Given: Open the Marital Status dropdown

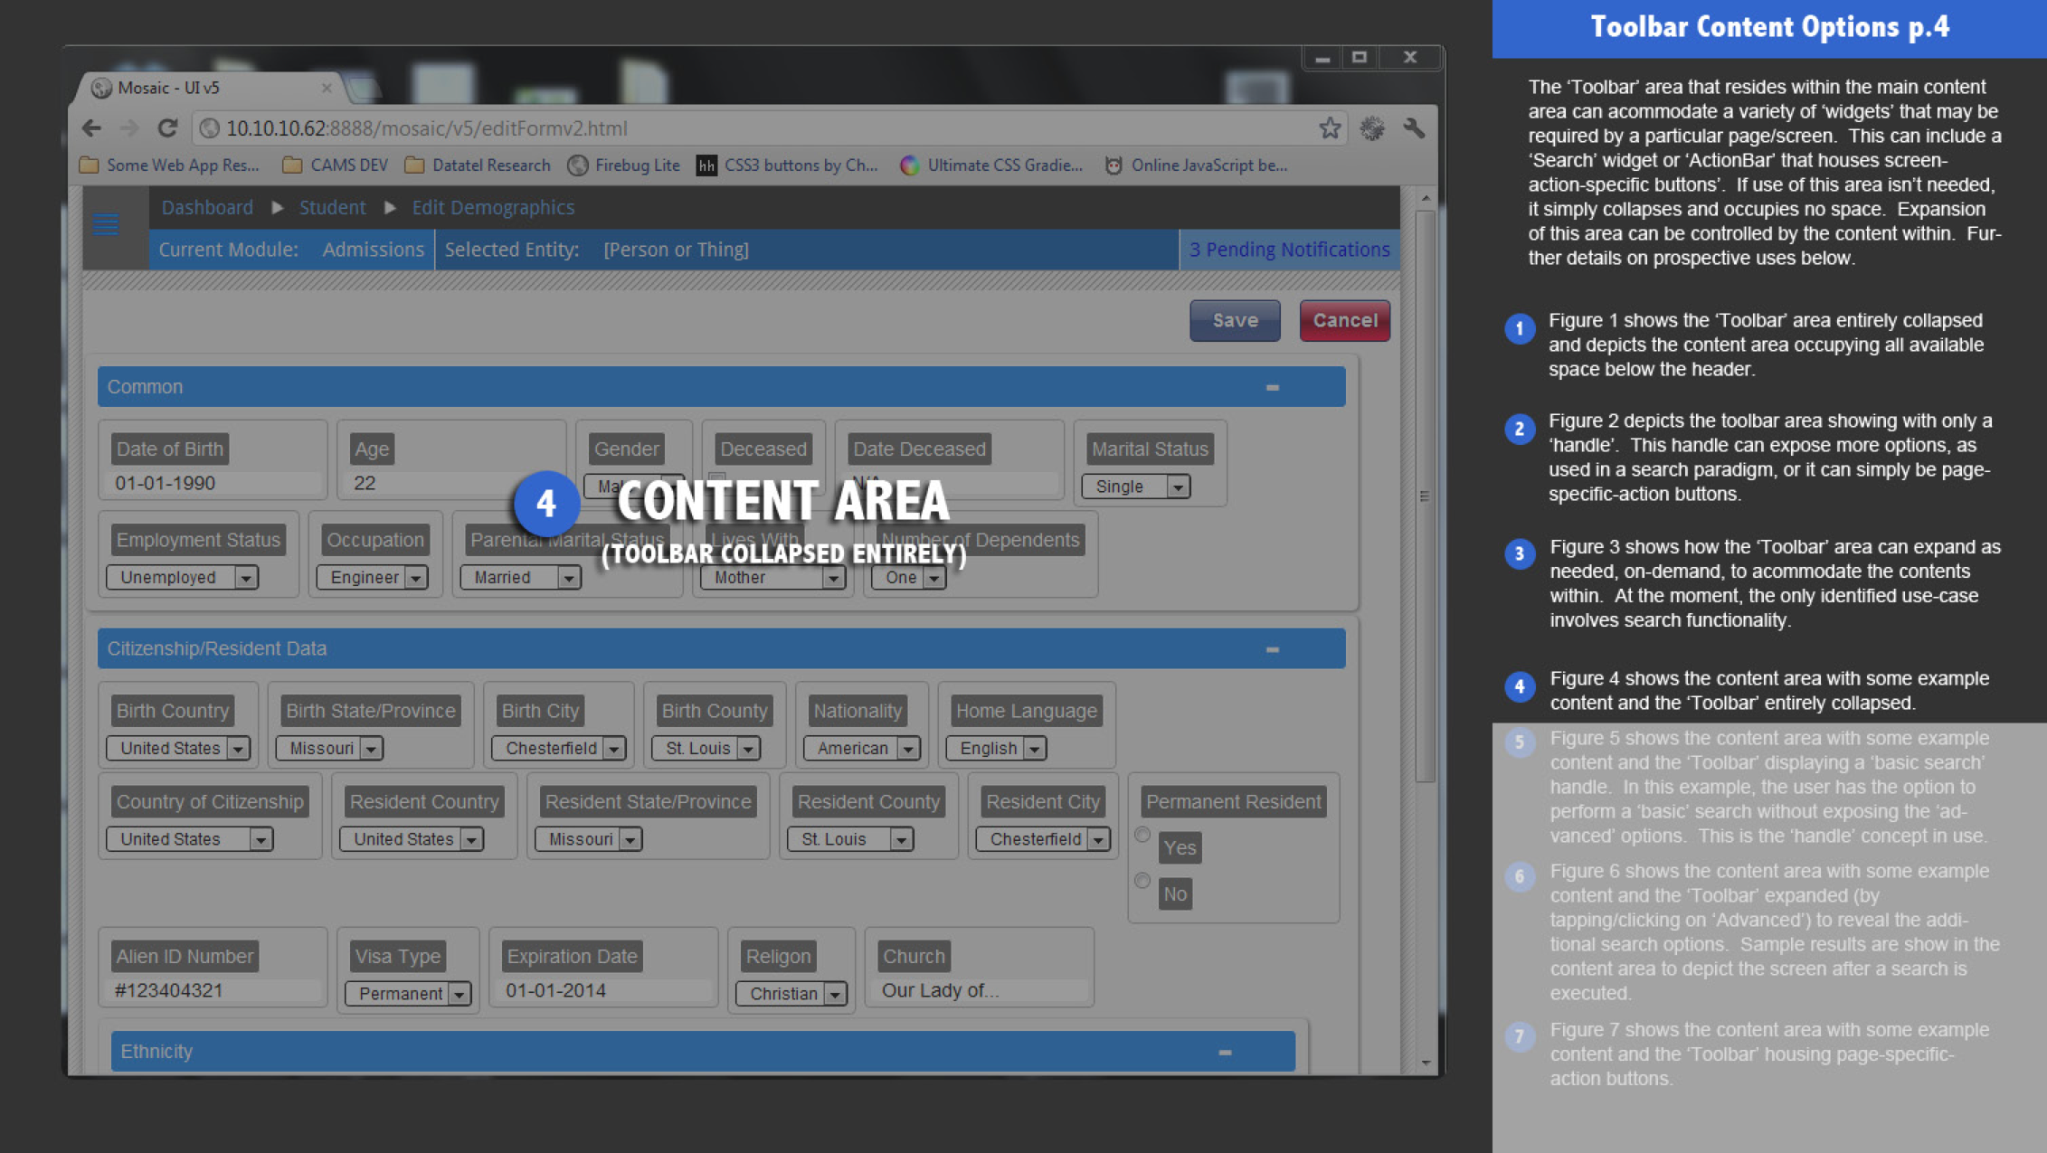Looking at the screenshot, I should click(1136, 487).
